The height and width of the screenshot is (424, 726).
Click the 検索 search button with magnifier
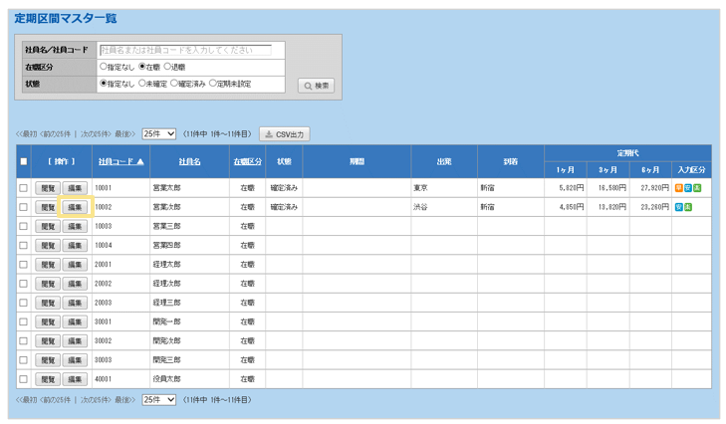tap(317, 86)
